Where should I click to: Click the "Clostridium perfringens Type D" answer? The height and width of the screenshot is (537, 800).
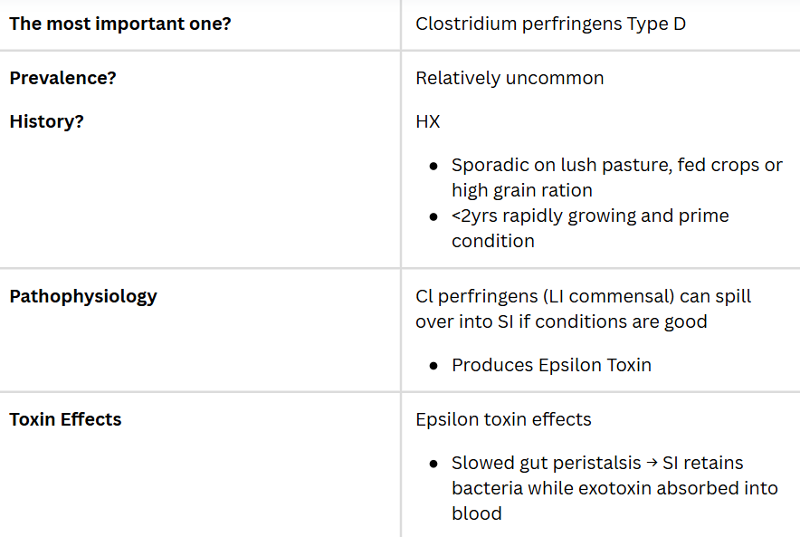[x=550, y=24]
